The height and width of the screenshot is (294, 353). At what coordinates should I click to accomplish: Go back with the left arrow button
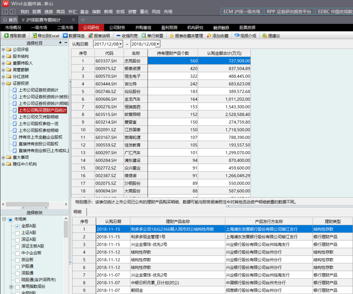(5, 12)
